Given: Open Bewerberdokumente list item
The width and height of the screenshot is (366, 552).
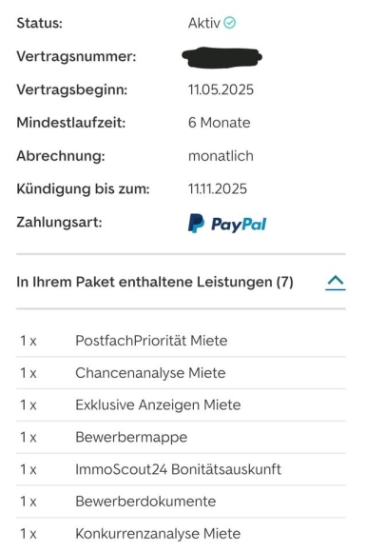Looking at the screenshot, I should point(181,502).
